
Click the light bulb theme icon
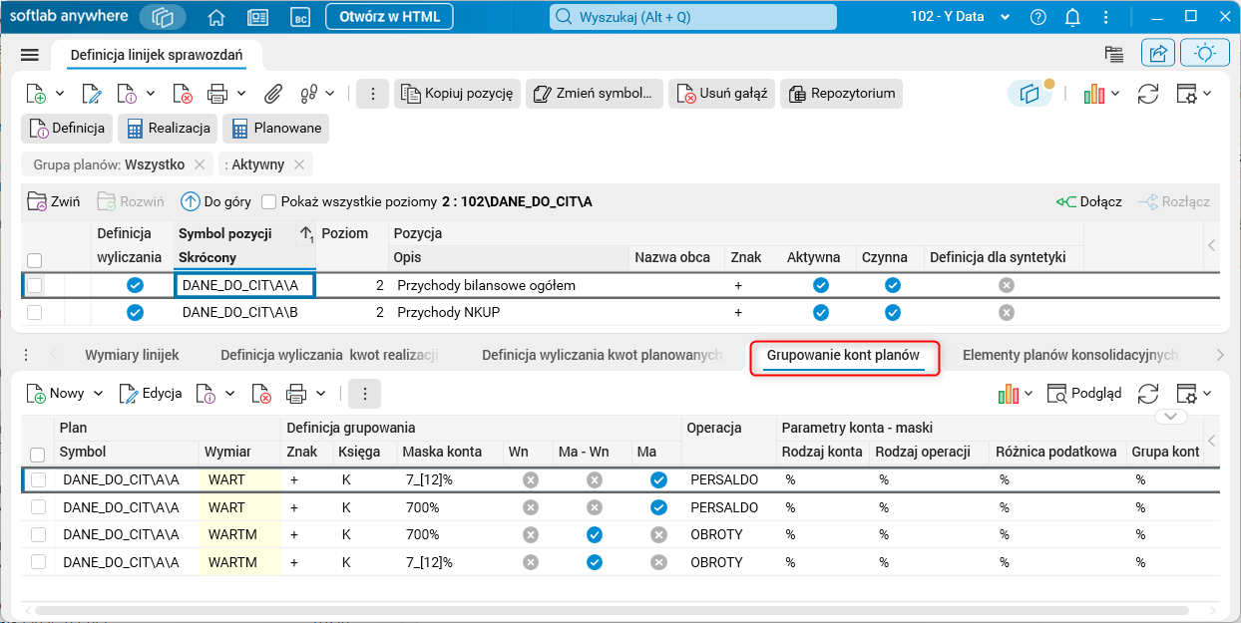pyautogui.click(x=1204, y=54)
